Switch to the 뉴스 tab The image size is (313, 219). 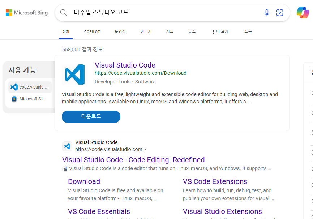pos(192,31)
